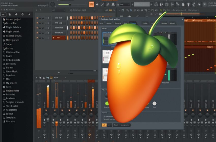Viewport: 216px width, 142px height.
Task: Click the link icon in the top toolbar
Action: point(107,4)
